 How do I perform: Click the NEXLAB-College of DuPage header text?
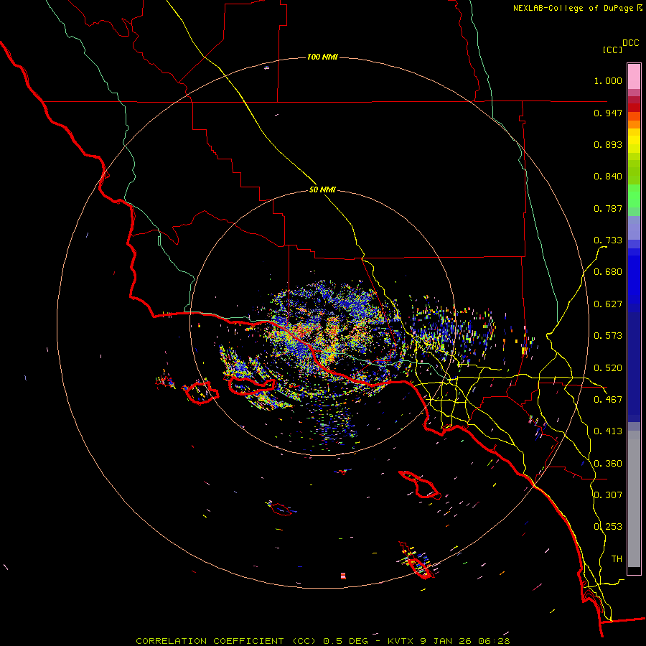[573, 8]
